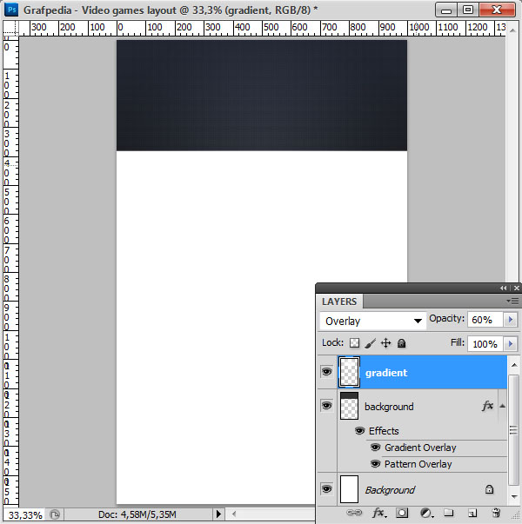This screenshot has width=522, height=524.
Task: Click the Photoshop Ps icon in title bar
Action: point(11,10)
